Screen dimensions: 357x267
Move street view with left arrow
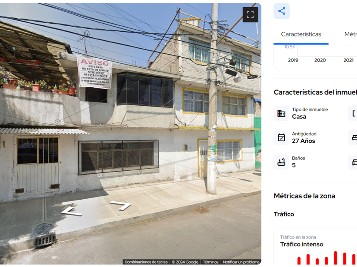(x=72, y=211)
